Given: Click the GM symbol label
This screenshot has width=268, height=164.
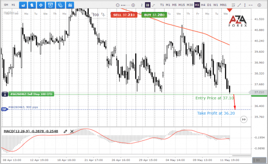Looking at the screenshot, I should pyautogui.click(x=6, y=5).
